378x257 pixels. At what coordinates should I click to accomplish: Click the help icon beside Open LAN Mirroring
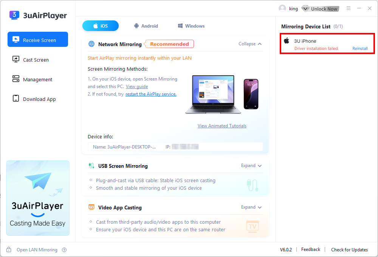64,250
